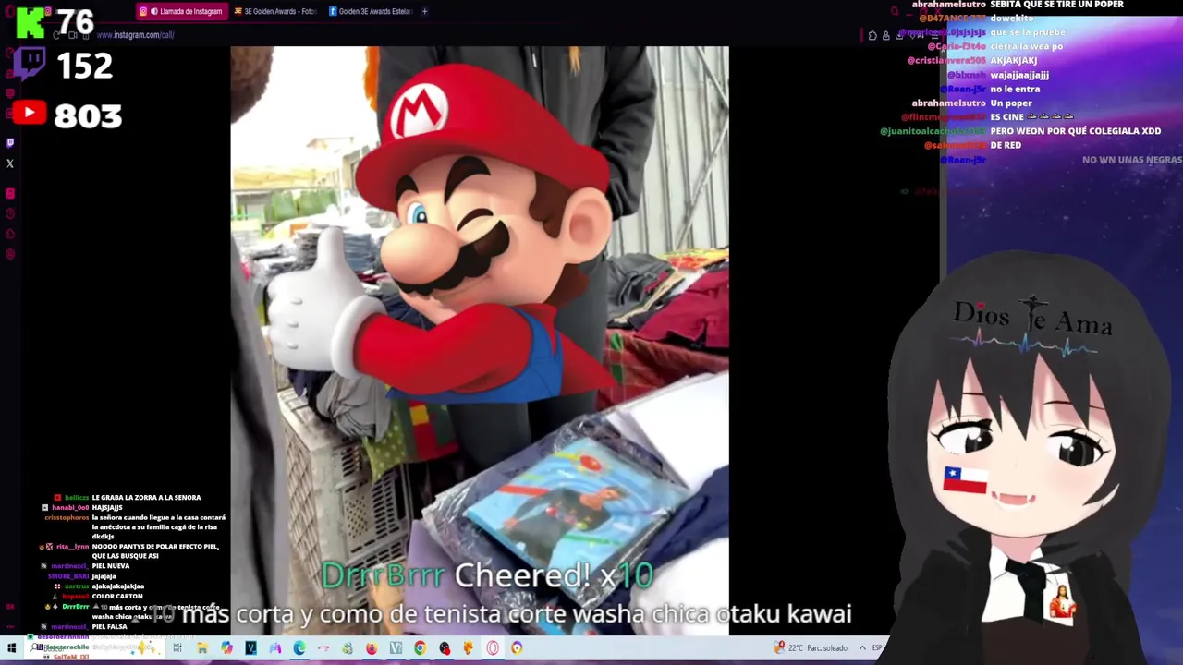Click chat message 'AKJAKJAKJ'

click(x=1013, y=61)
